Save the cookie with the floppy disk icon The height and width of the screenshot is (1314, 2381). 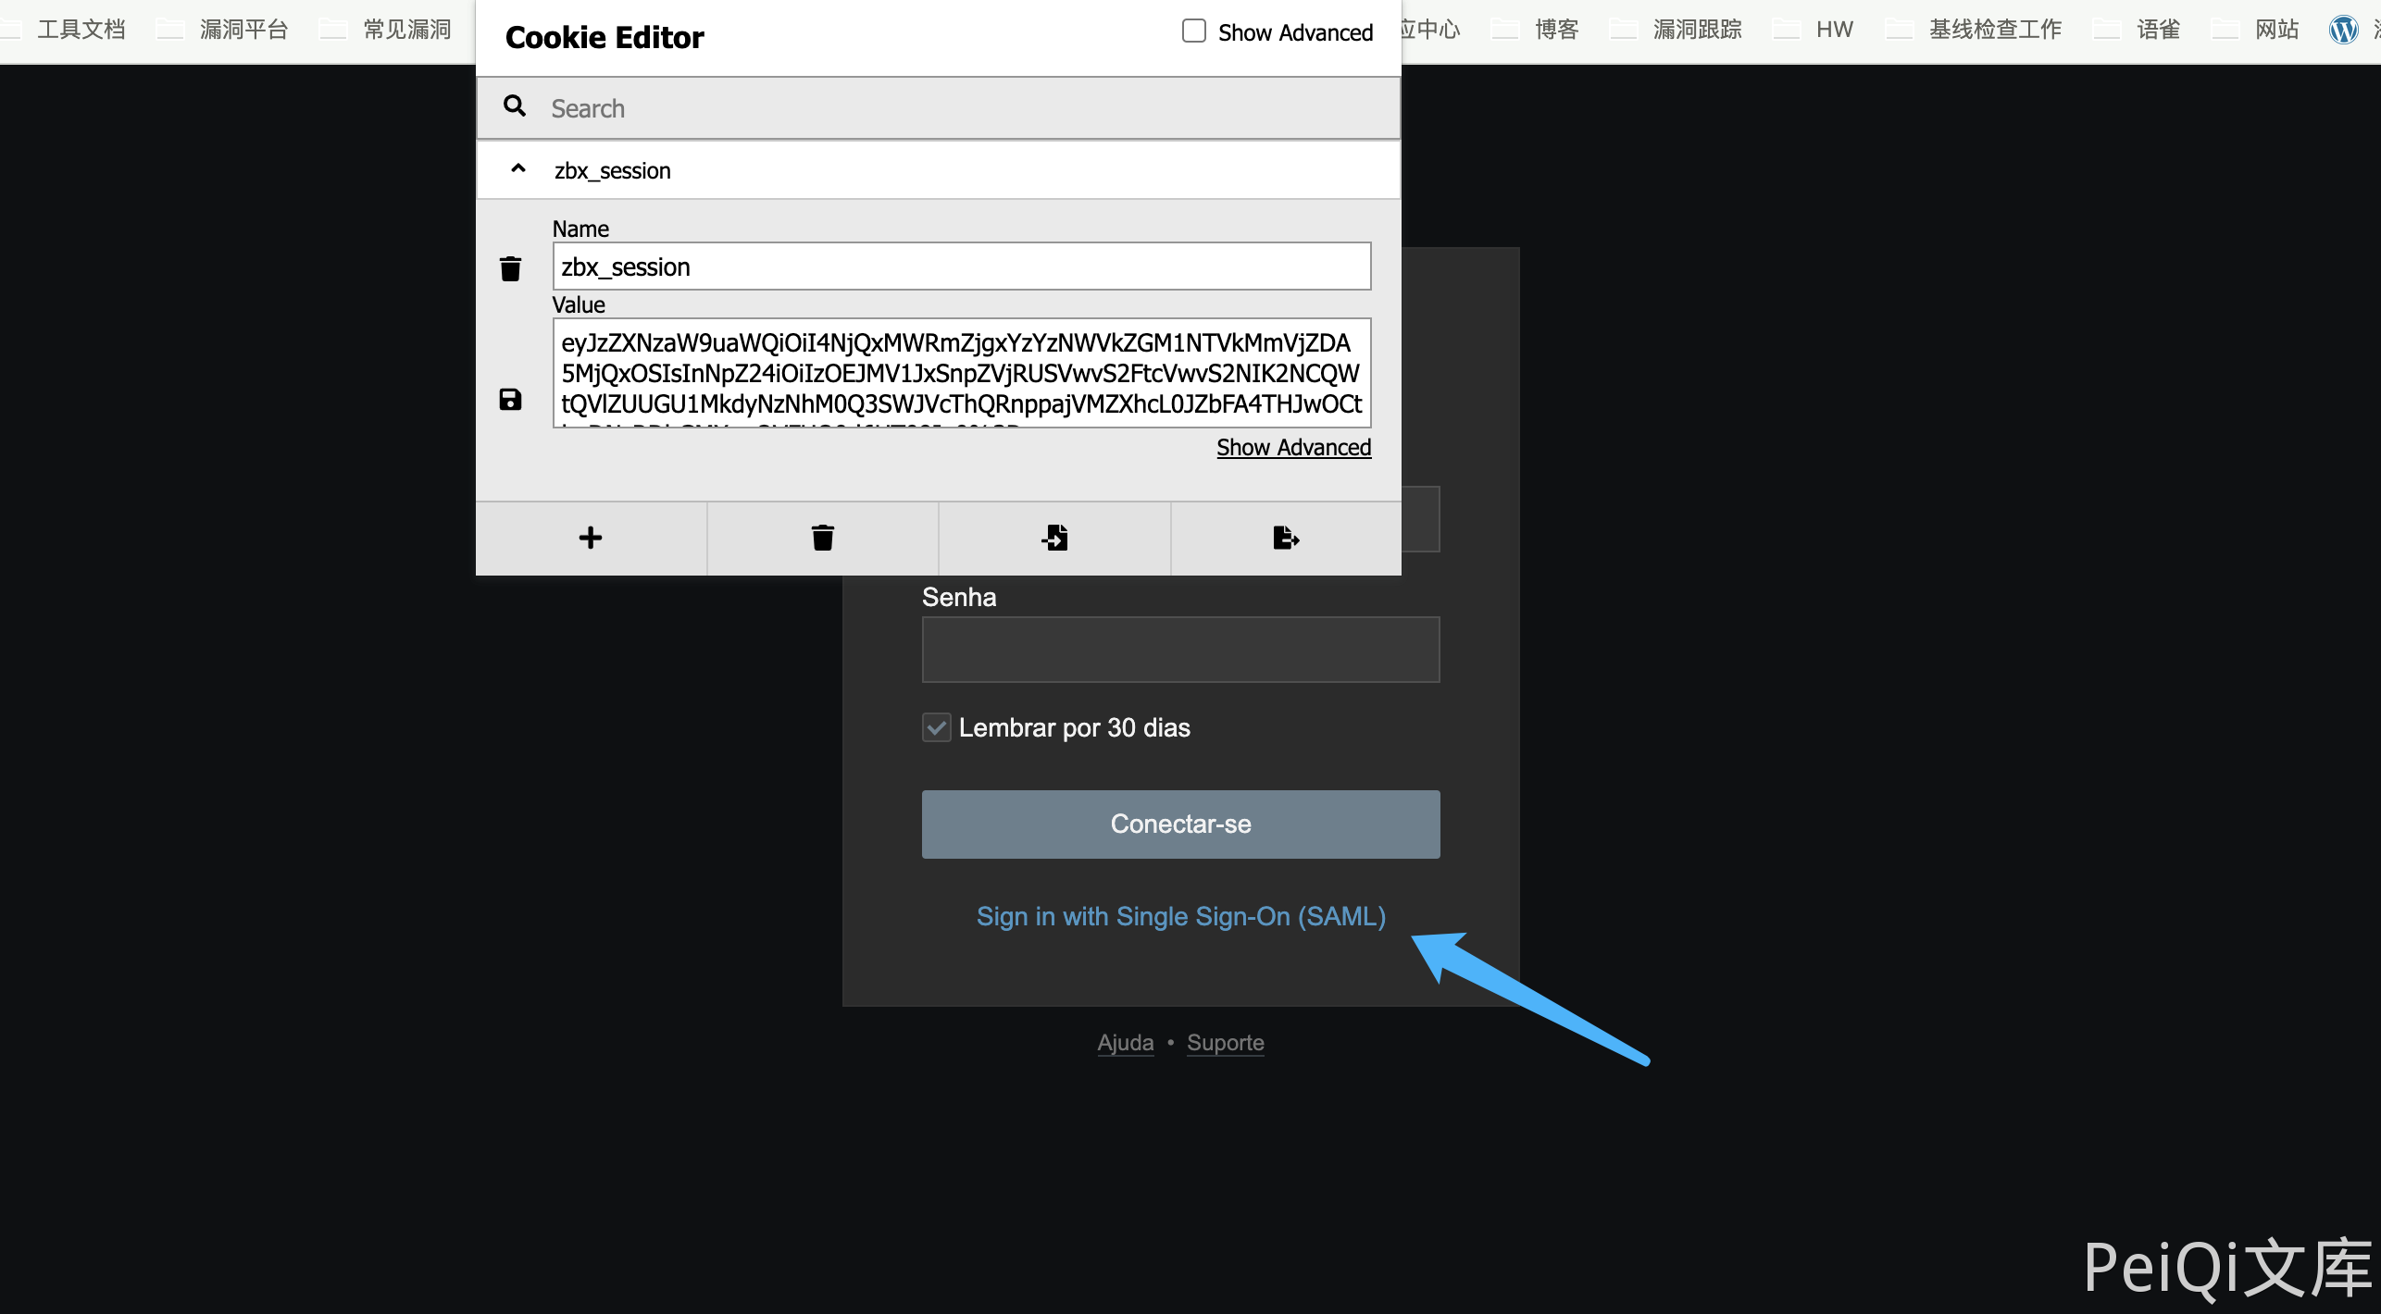click(510, 399)
